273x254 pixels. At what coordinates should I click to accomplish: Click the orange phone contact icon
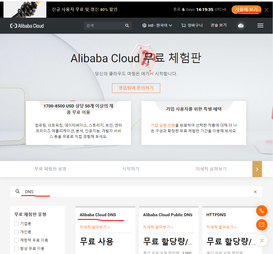[x=262, y=211]
